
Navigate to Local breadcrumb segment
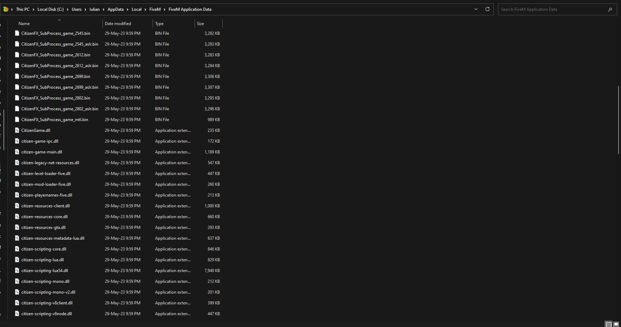(x=137, y=9)
